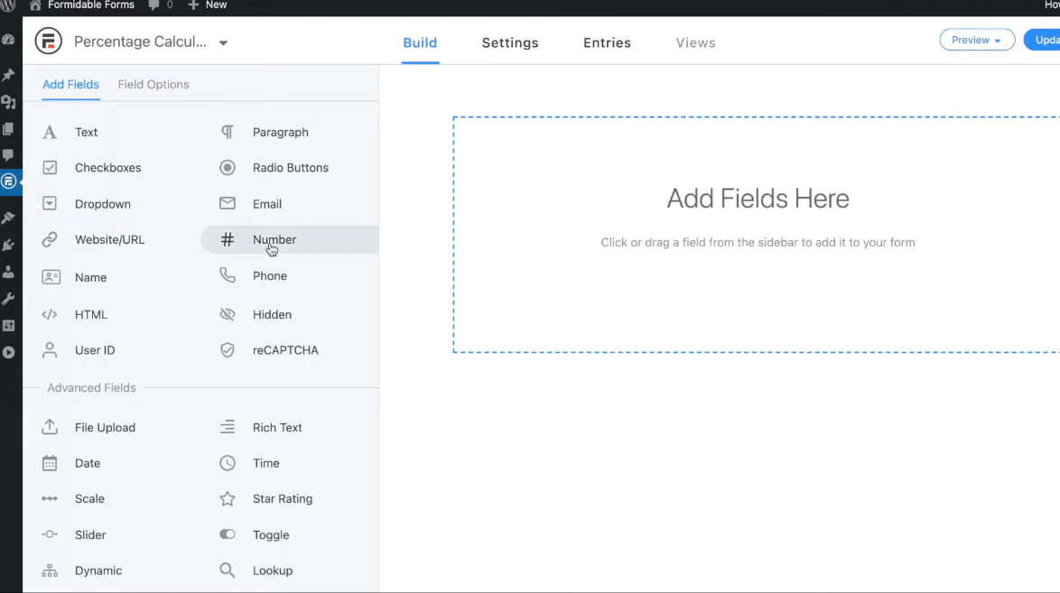Viewport: 1060px width, 593px height.
Task: Insert a Toggle field
Action: point(270,535)
